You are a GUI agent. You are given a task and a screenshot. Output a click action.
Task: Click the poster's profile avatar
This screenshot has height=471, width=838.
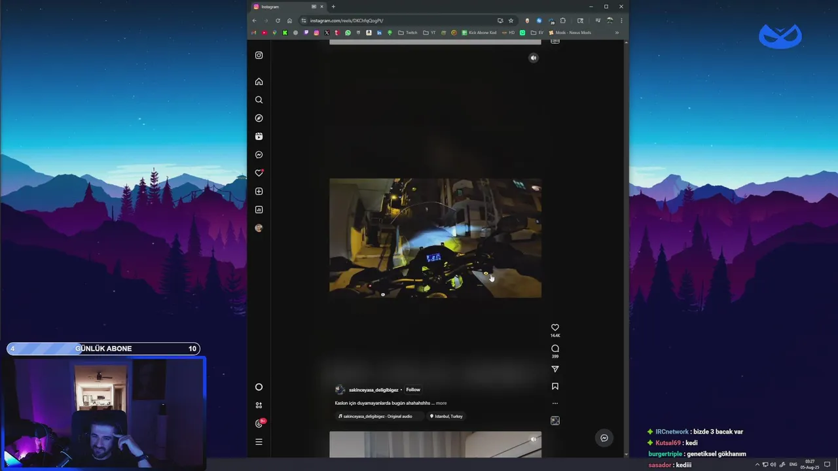[340, 390]
